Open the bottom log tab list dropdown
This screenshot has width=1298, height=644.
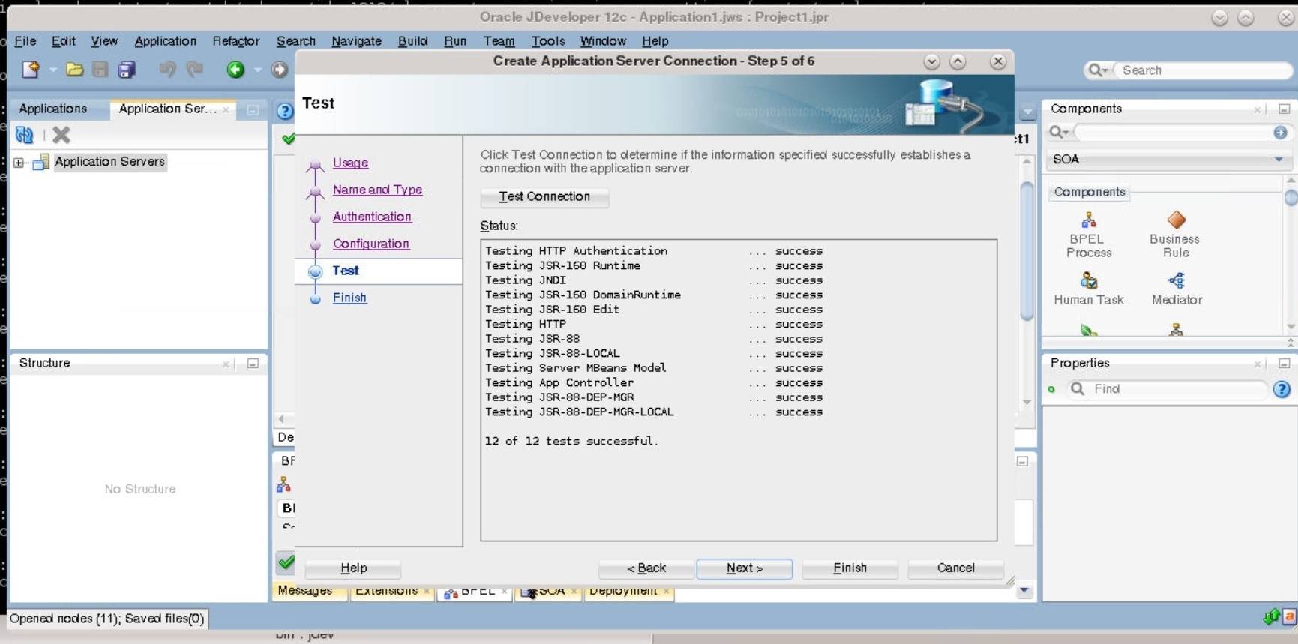pos(1024,591)
